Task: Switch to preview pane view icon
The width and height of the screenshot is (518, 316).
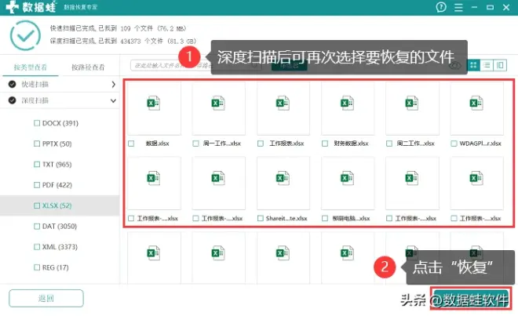Action: (x=500, y=65)
